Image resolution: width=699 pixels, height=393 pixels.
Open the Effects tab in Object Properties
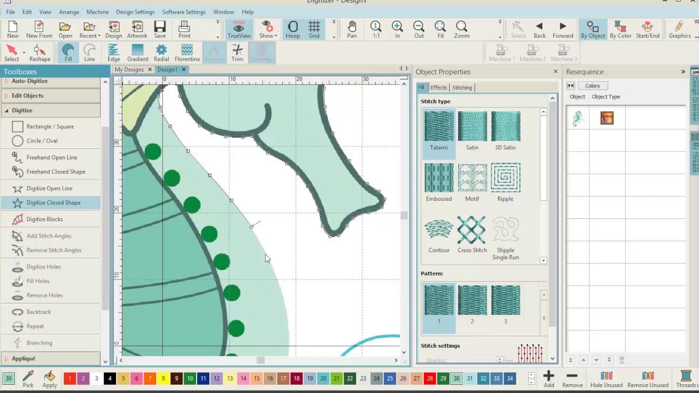(439, 87)
